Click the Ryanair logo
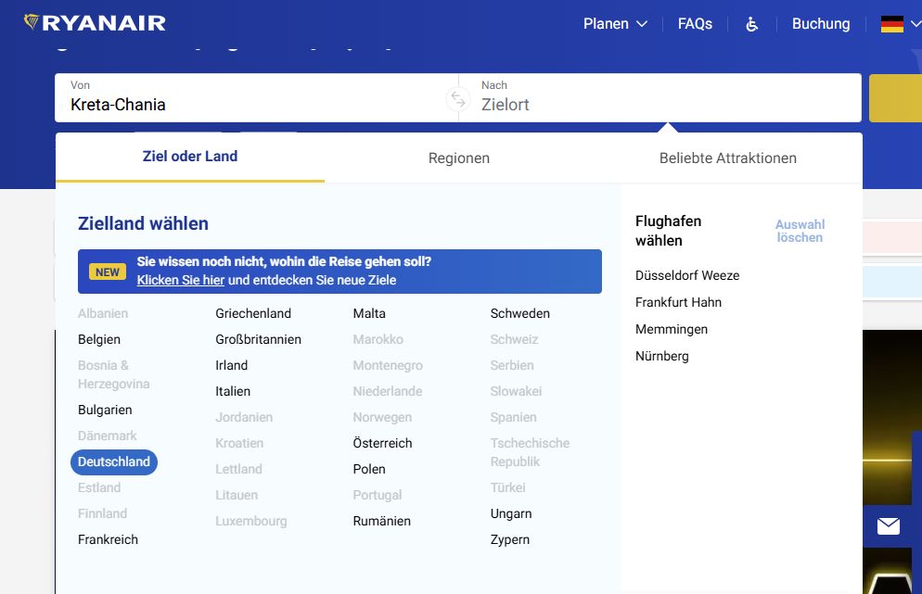This screenshot has height=594, width=922. [x=95, y=23]
